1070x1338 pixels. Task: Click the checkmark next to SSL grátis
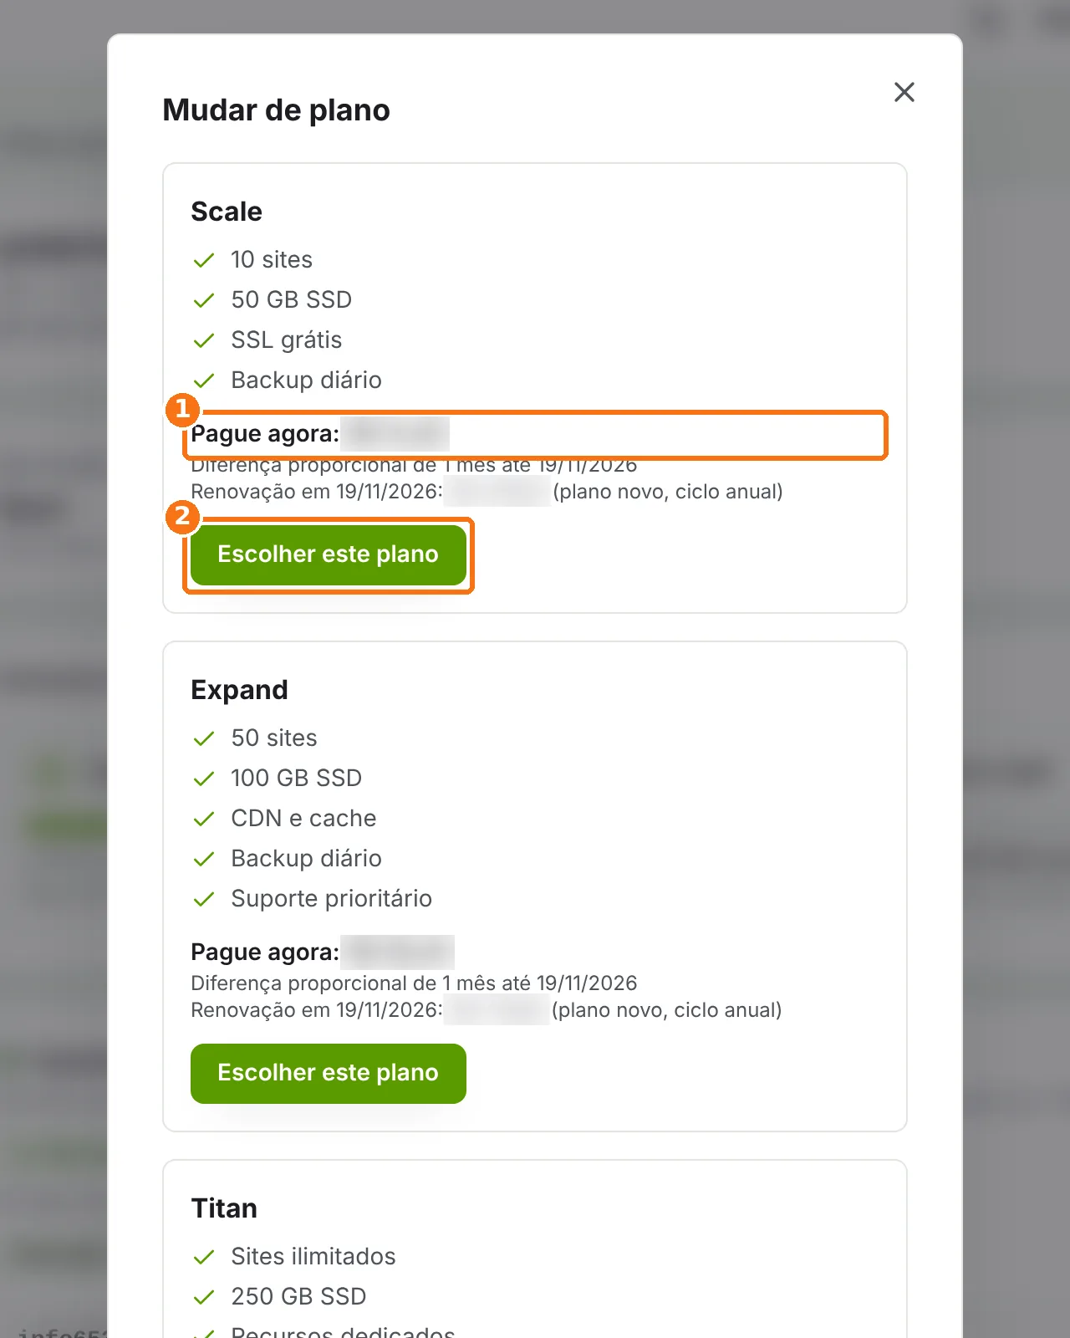[204, 340]
